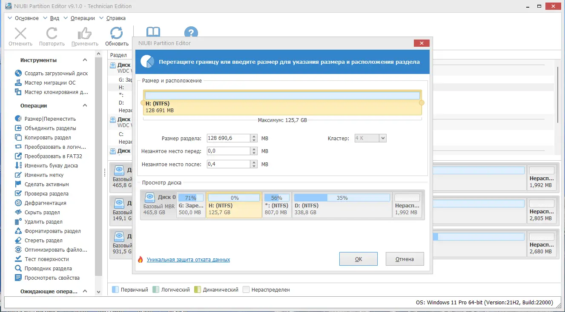Image resolution: width=565 pixels, height=312 pixels.
Task: Click the 'Отмена' button in the dialog
Action: pos(404,259)
